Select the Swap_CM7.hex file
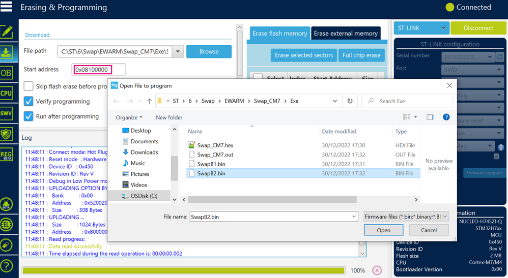Viewport: 508px width, 278px height. point(215,145)
